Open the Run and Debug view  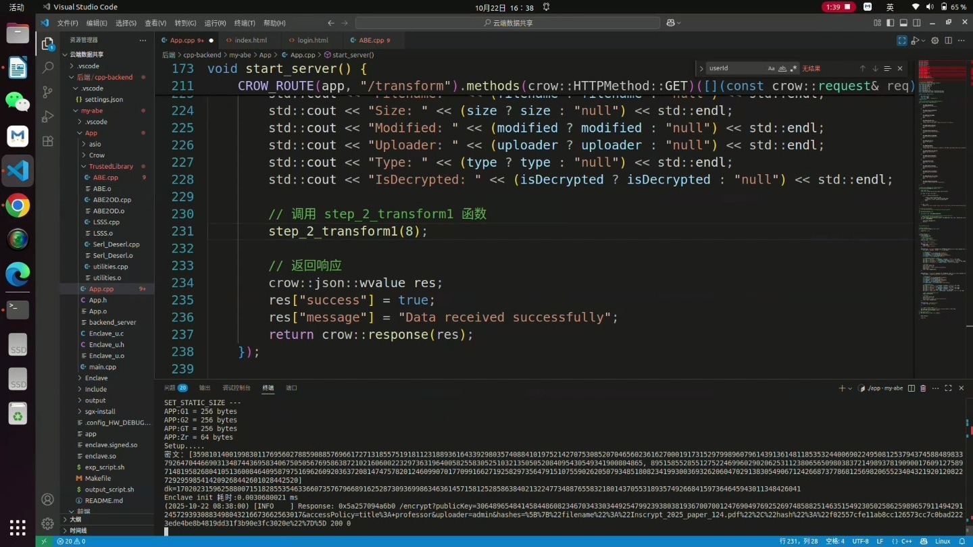(47, 117)
